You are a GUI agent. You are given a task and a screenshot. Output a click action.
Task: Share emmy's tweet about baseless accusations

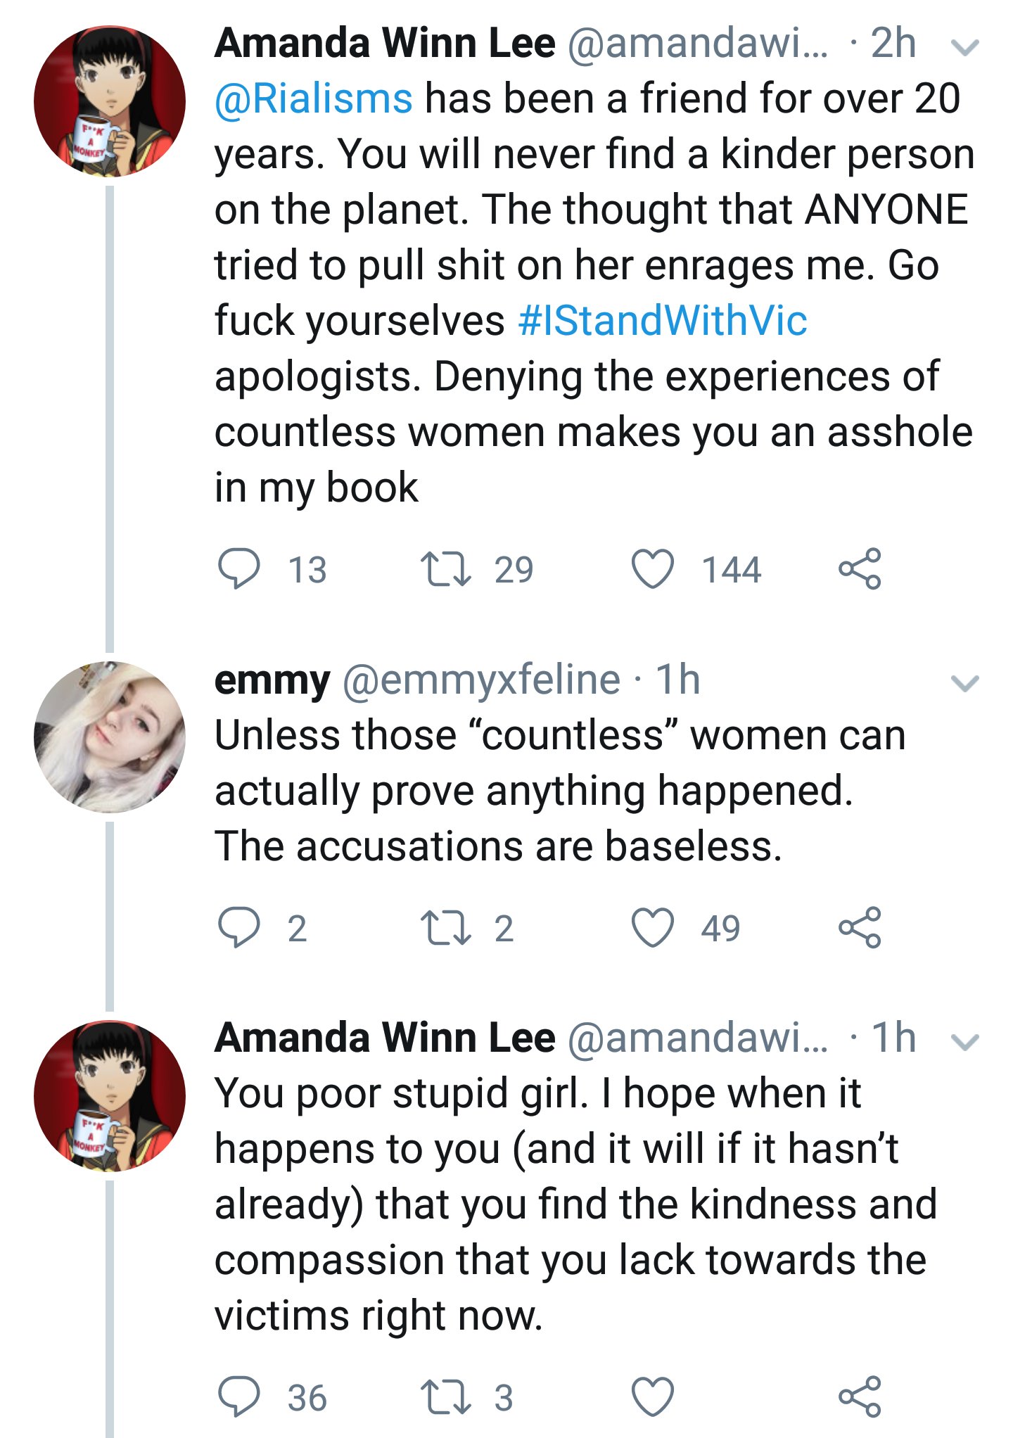860,927
